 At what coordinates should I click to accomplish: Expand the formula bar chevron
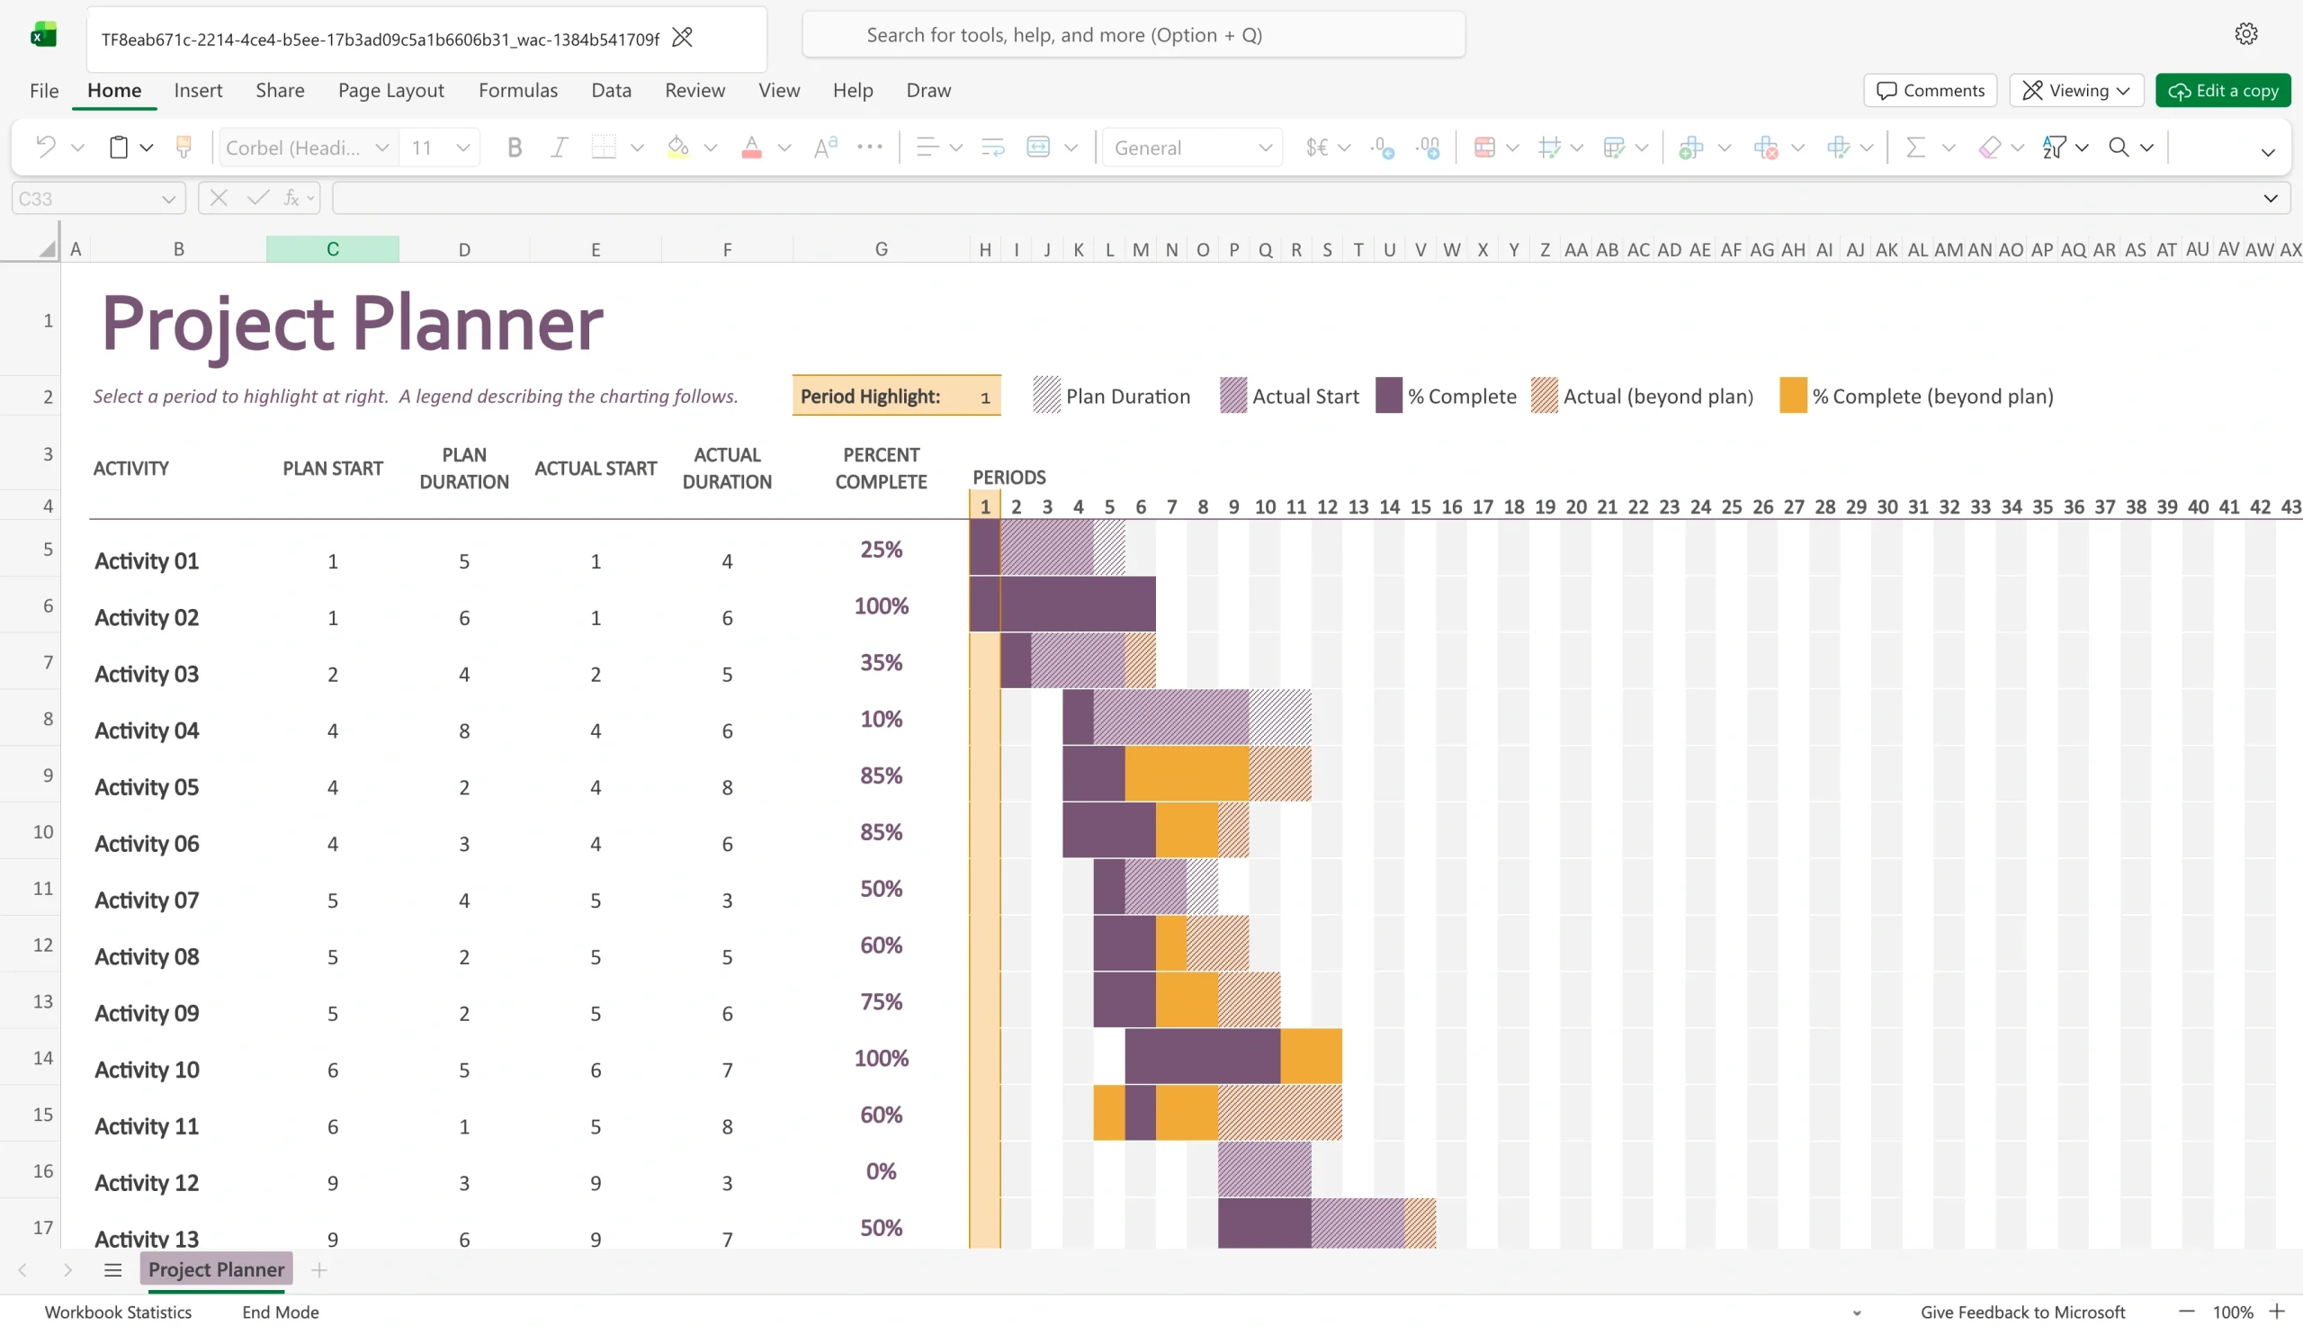pyautogui.click(x=2271, y=199)
